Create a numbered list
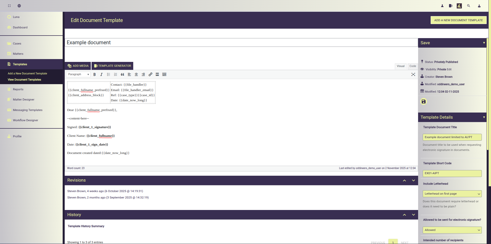Viewport: 491px width, 244px height. (x=116, y=74)
